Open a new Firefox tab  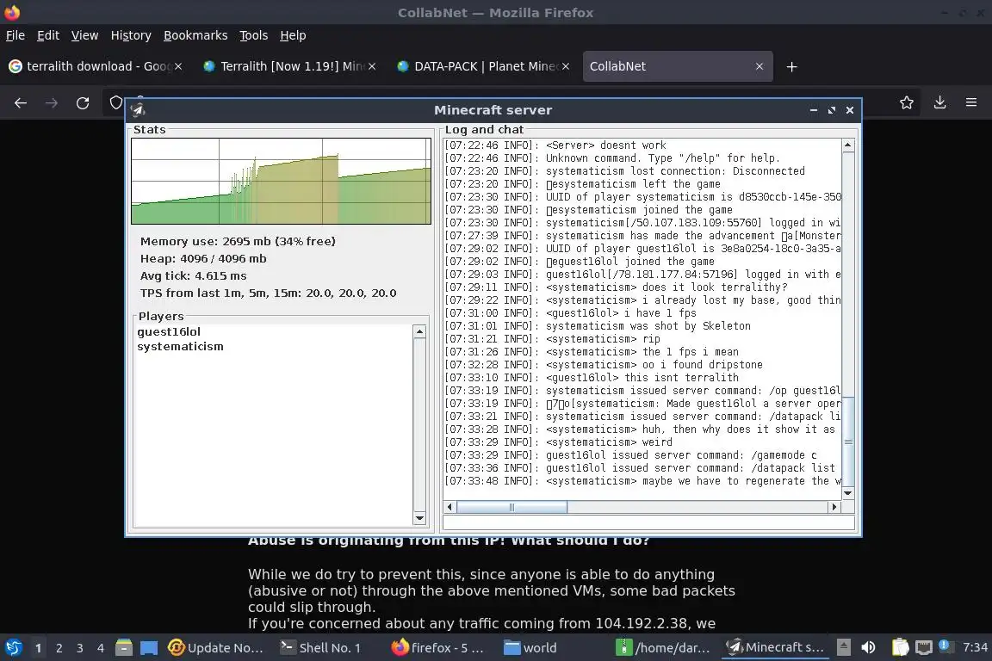coord(791,66)
